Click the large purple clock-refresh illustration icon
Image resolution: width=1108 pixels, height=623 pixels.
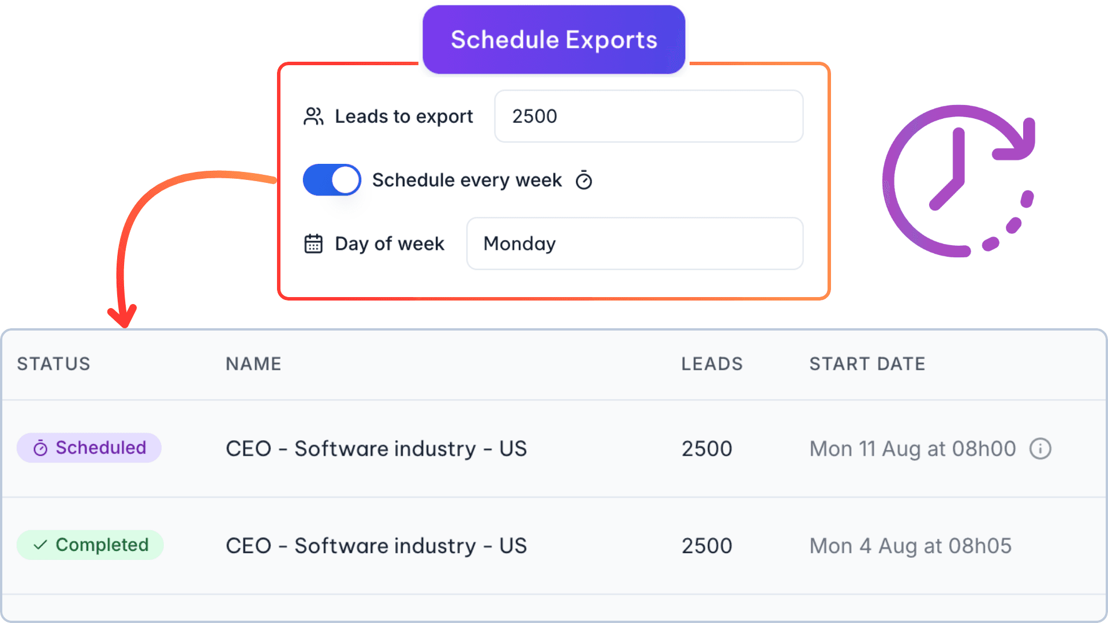click(958, 182)
